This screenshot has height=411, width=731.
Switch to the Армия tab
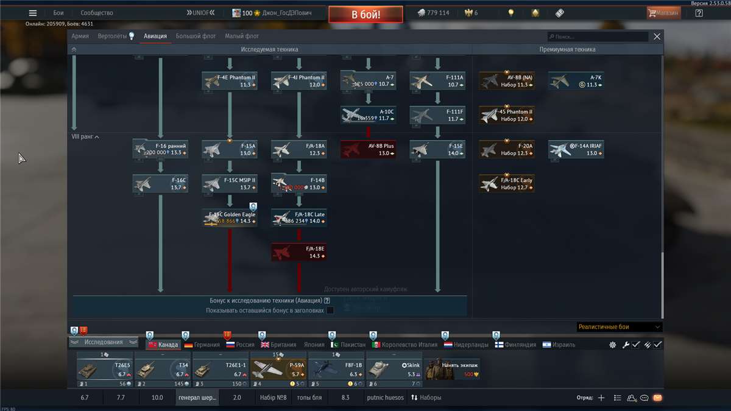click(x=80, y=37)
